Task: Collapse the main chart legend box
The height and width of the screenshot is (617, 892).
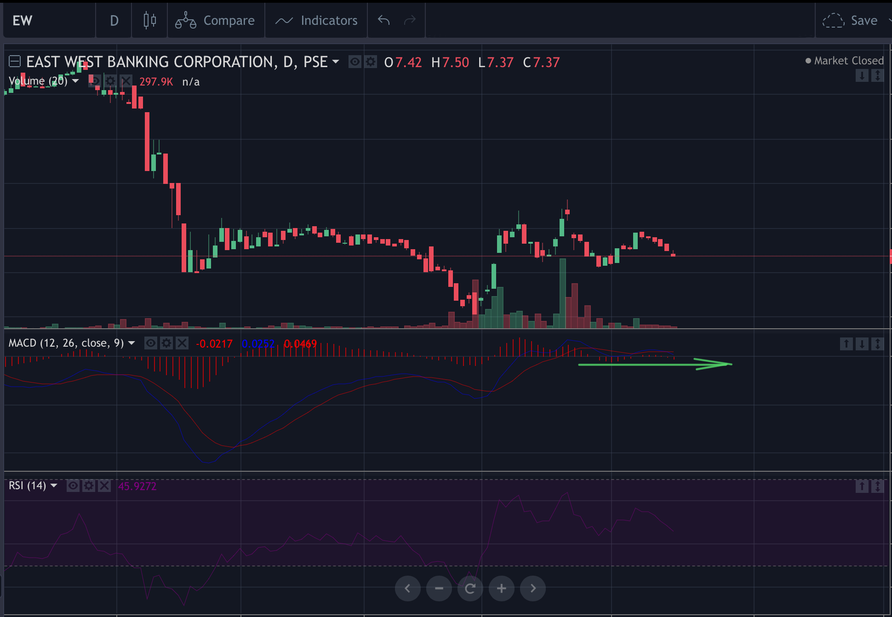Action: pos(15,61)
